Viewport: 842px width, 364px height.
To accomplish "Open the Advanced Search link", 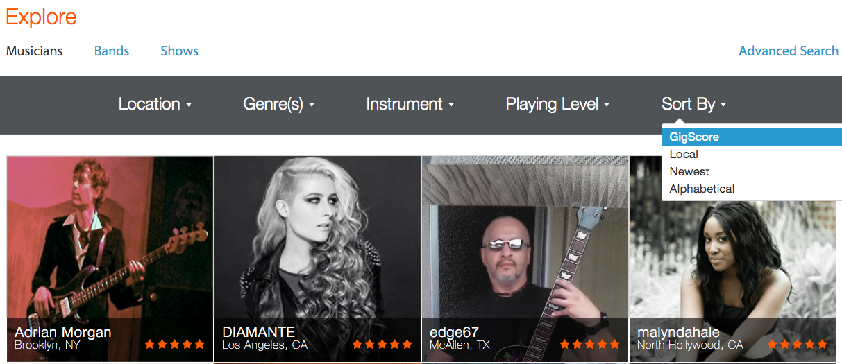I will pos(789,51).
